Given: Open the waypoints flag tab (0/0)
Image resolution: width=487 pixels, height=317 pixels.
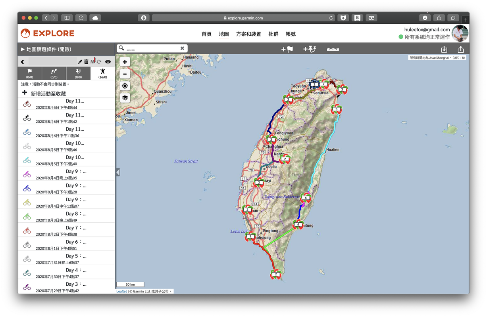Looking at the screenshot, I should click(x=30, y=73).
